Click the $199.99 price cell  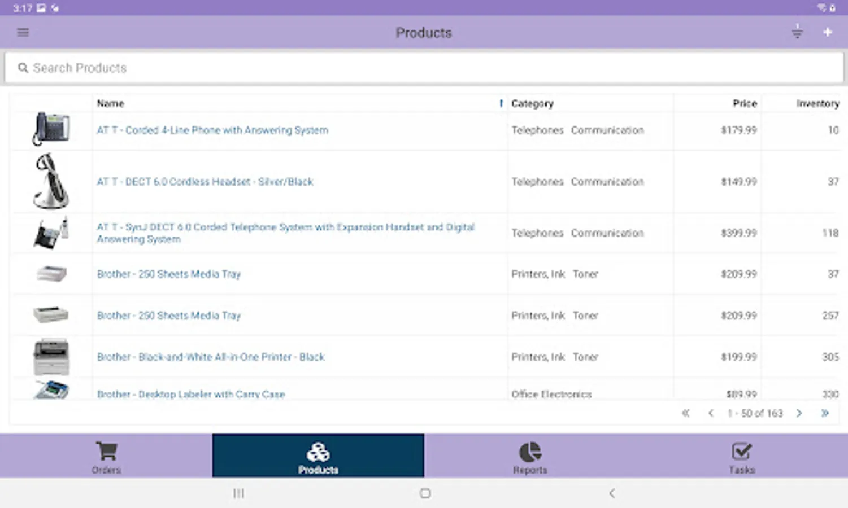[x=738, y=357]
